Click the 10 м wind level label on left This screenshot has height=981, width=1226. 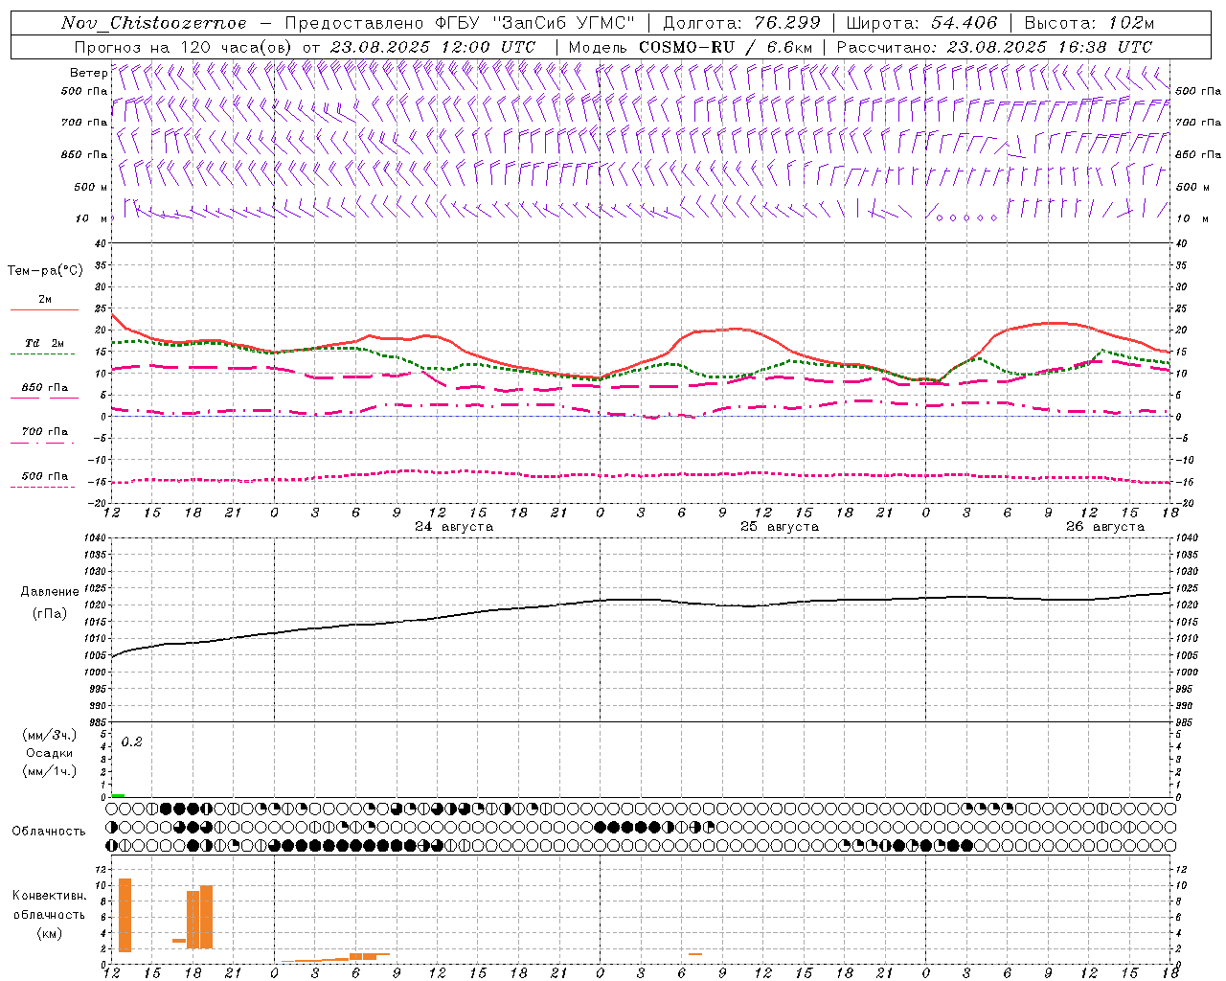[x=92, y=218]
